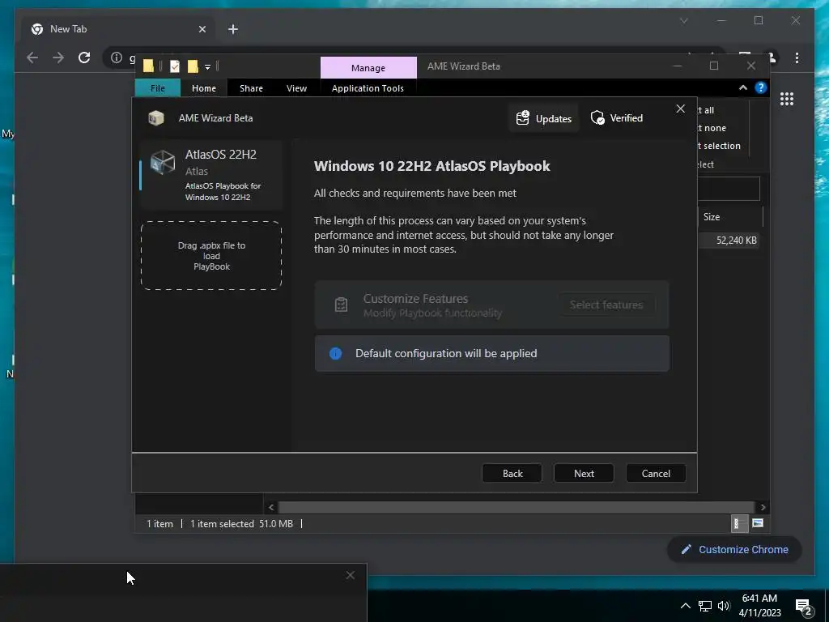The image size is (829, 622).
Task: Close the AME Wizard dialog with X
Action: click(680, 109)
